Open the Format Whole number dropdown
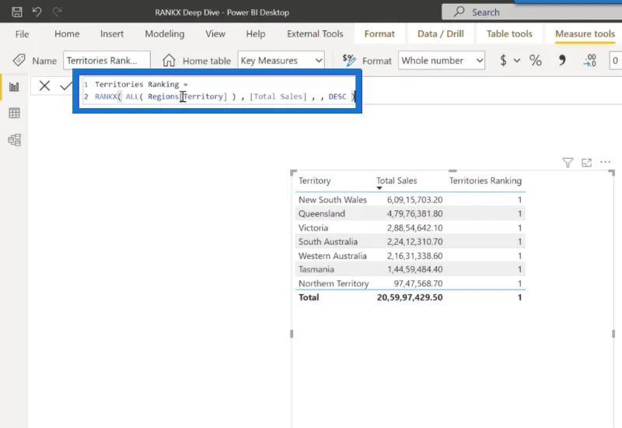The image size is (622, 428). pyautogui.click(x=442, y=61)
